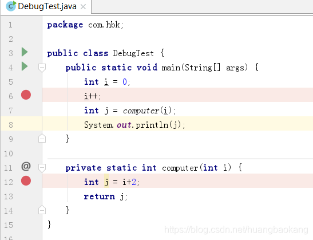The height and width of the screenshot is (240, 313).
Task: Click the fold end marker on line 9
Action: (x=42, y=139)
